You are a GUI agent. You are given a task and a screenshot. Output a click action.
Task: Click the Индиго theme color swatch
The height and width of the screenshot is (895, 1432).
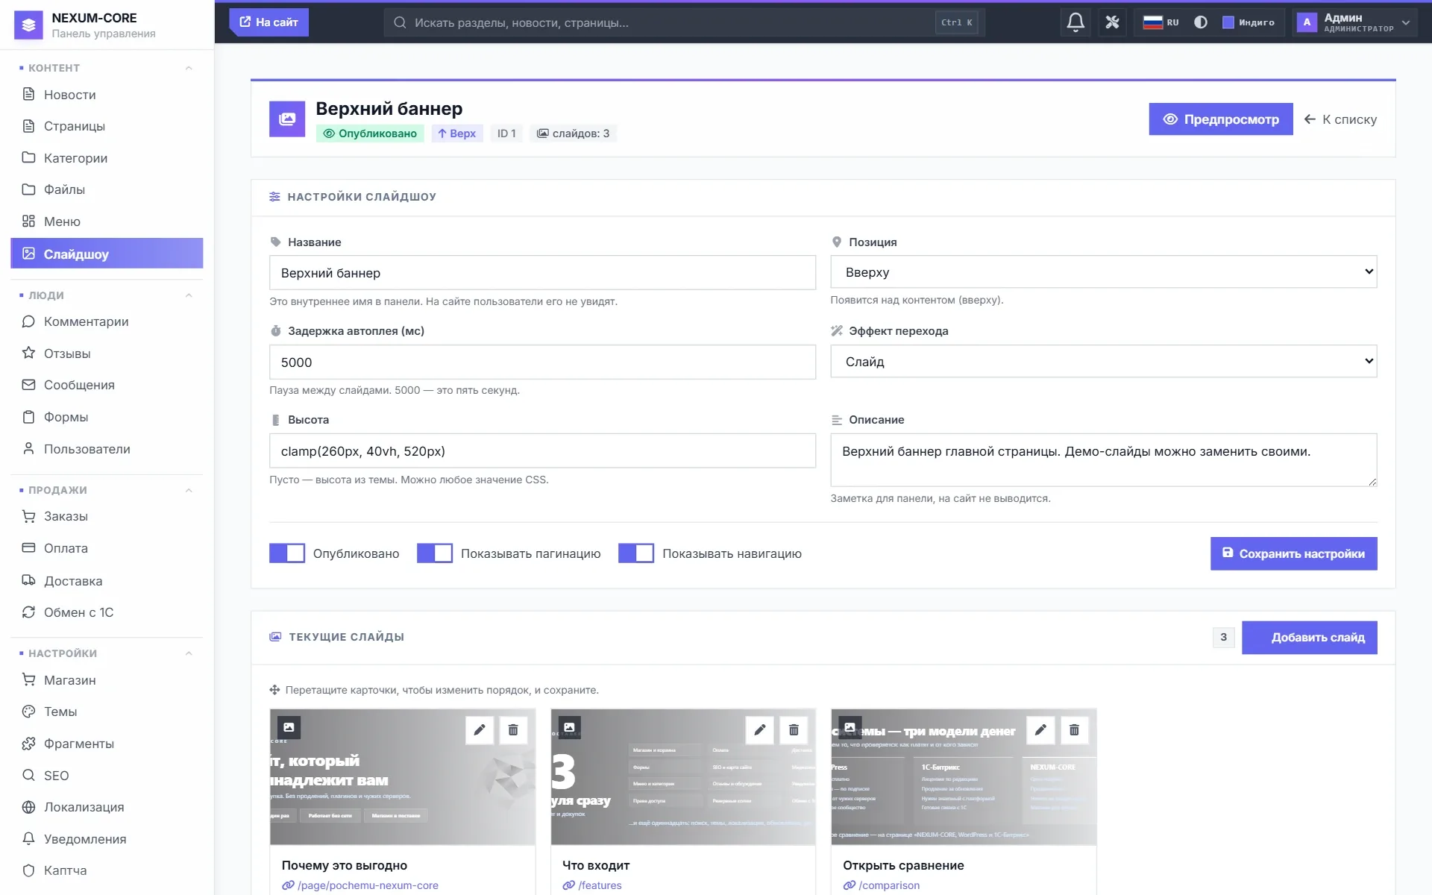1228,22
